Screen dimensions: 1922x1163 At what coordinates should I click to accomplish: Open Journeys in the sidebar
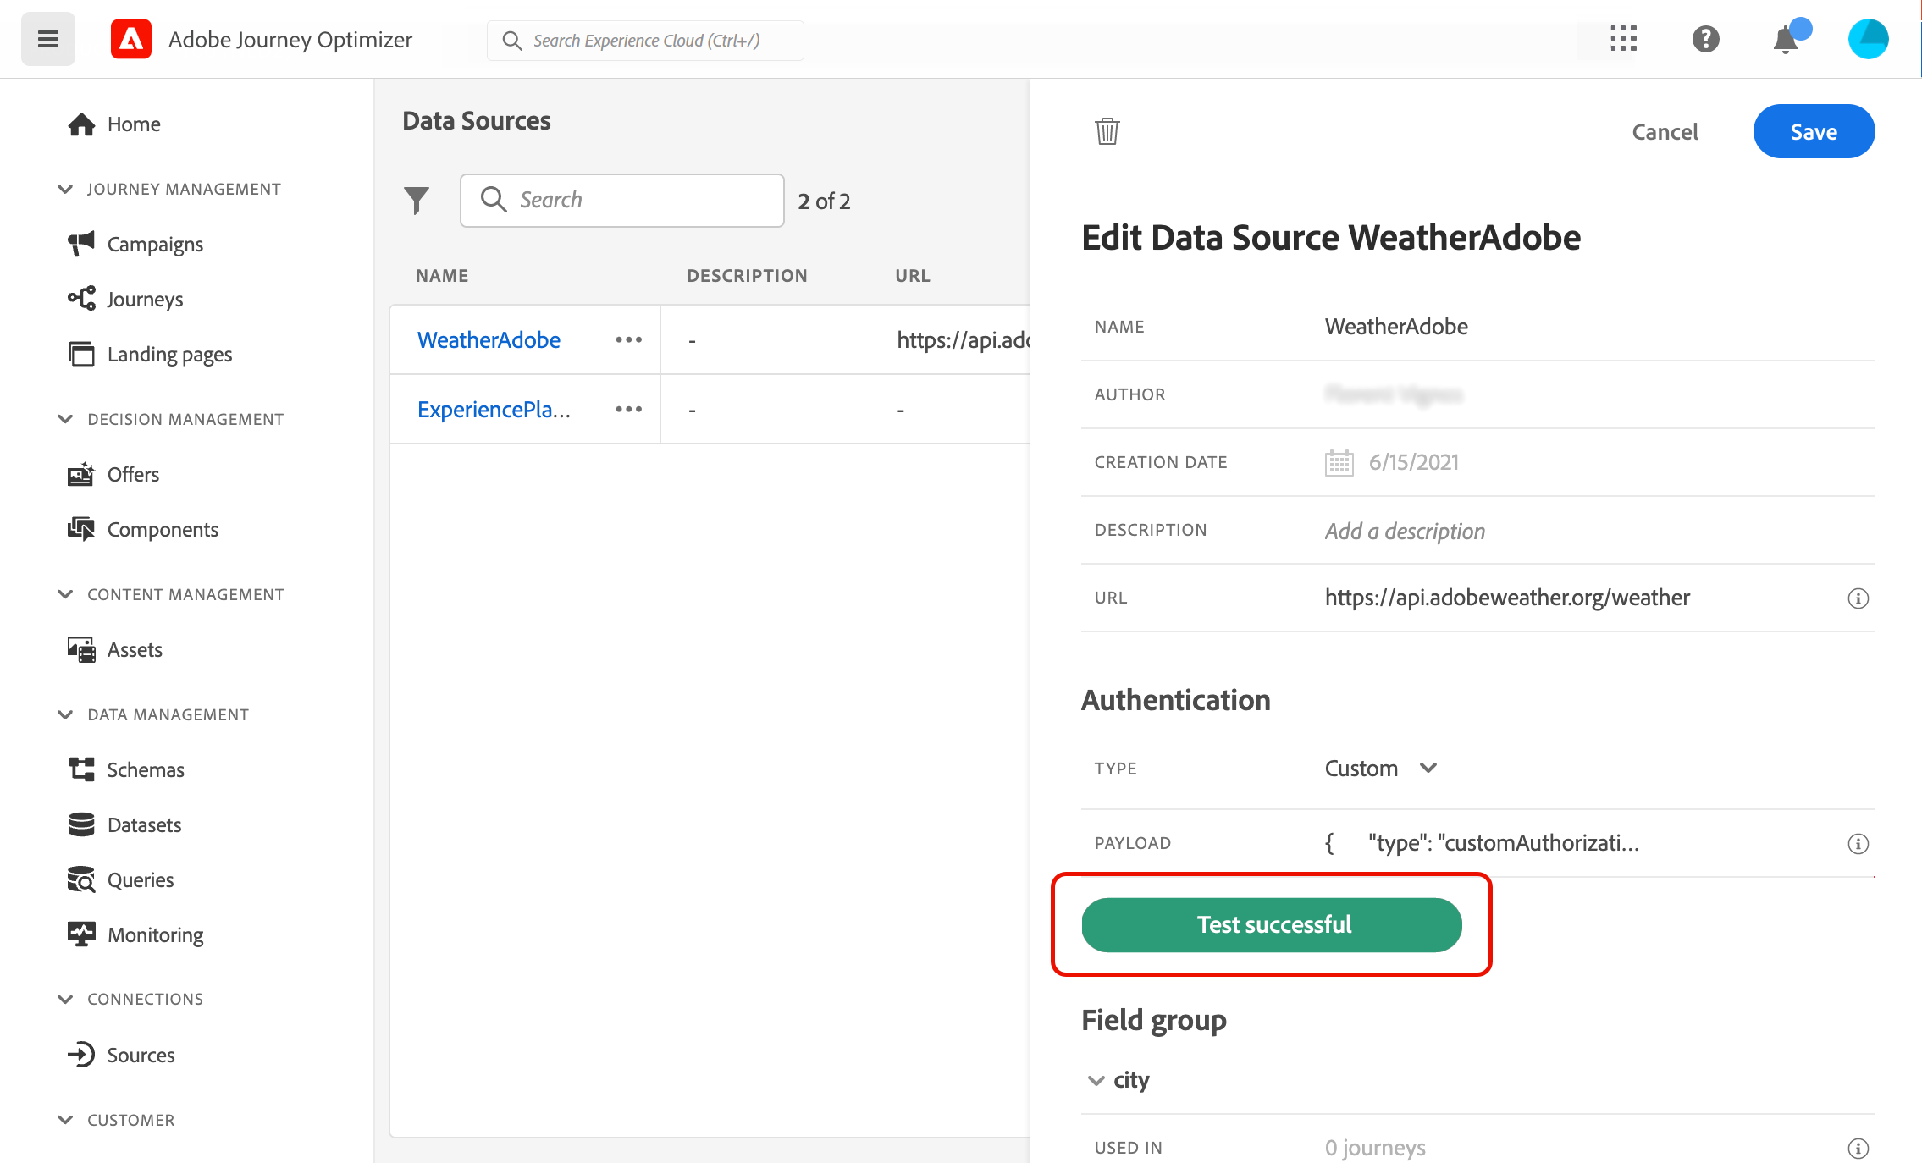coord(145,300)
